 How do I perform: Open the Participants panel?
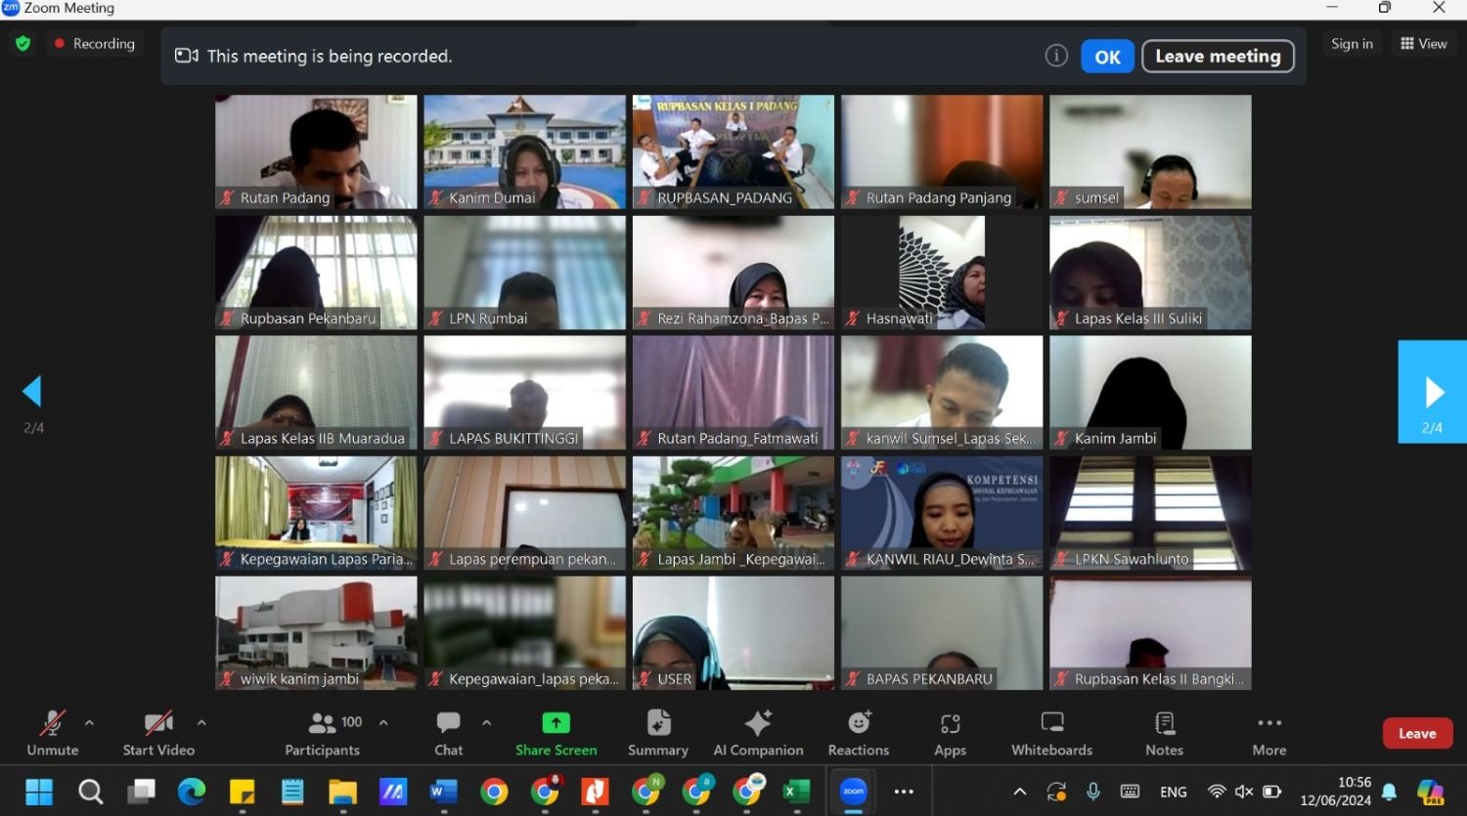(323, 733)
